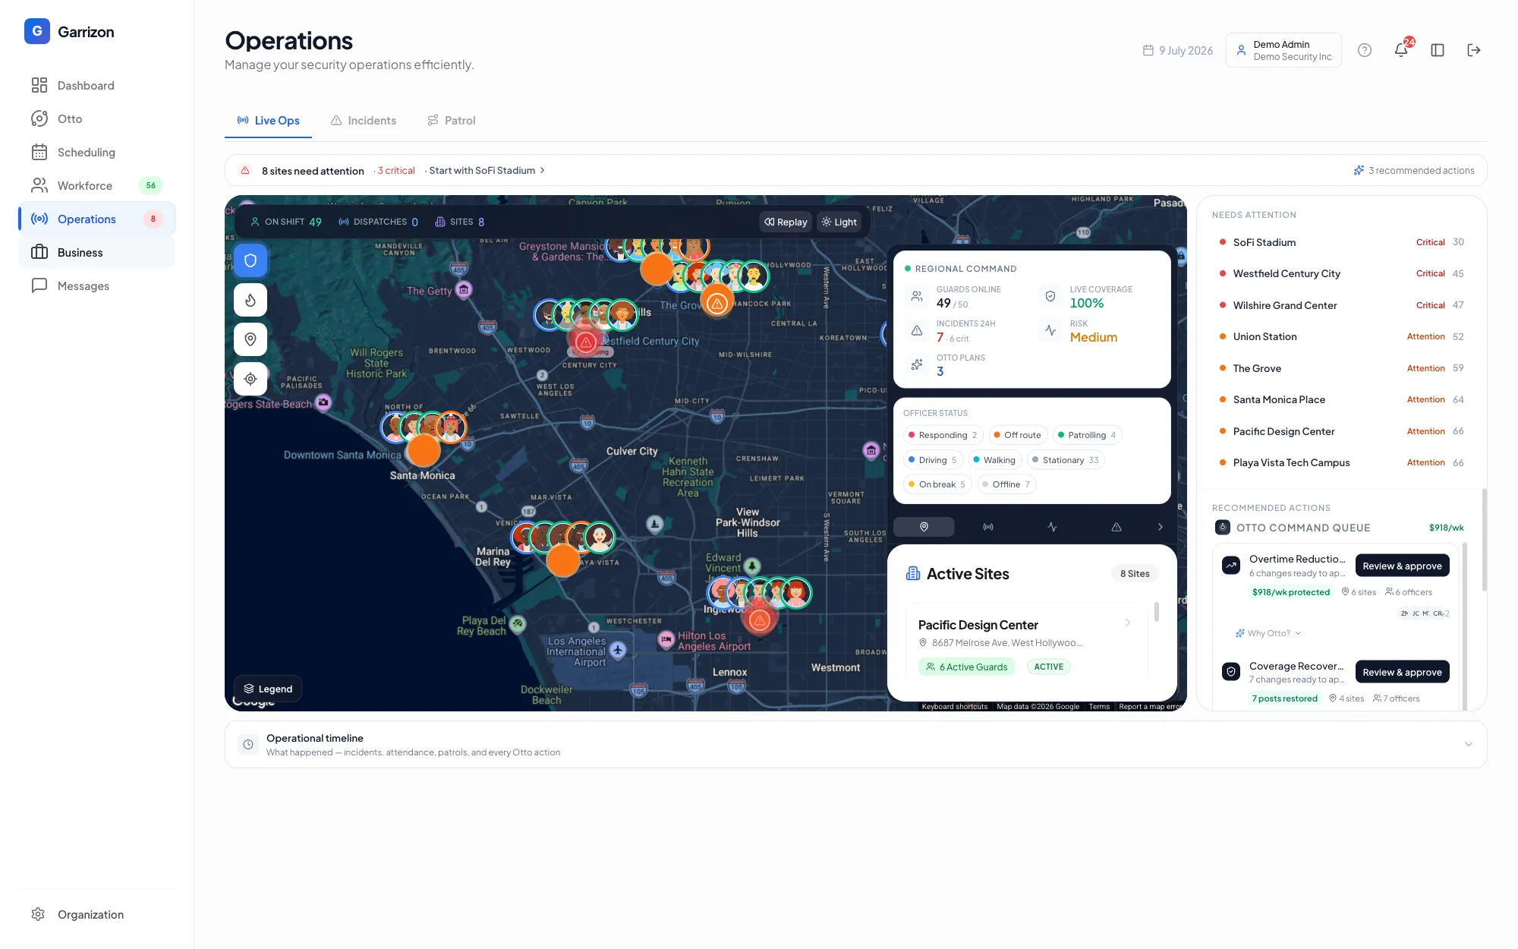Viewport: 1518px width, 949px height.
Task: Follow the Start with SoFi Stadium link
Action: tap(487, 171)
